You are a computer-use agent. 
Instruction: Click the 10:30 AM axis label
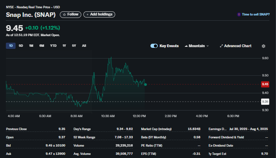pos(108,116)
